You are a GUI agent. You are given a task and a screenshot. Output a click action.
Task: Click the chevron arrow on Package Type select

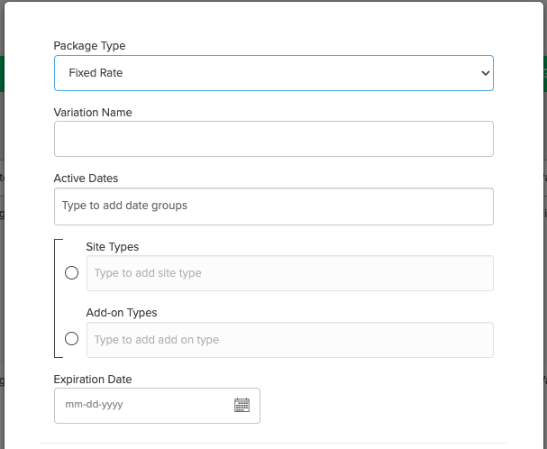pos(485,72)
